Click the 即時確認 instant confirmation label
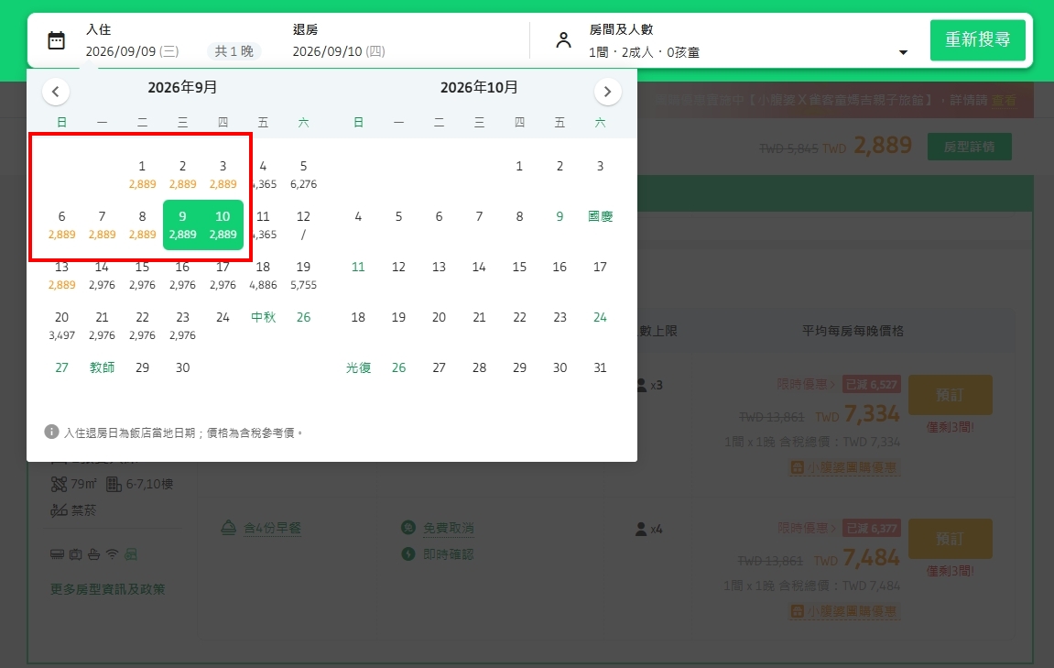The height and width of the screenshot is (668, 1054). 449,554
